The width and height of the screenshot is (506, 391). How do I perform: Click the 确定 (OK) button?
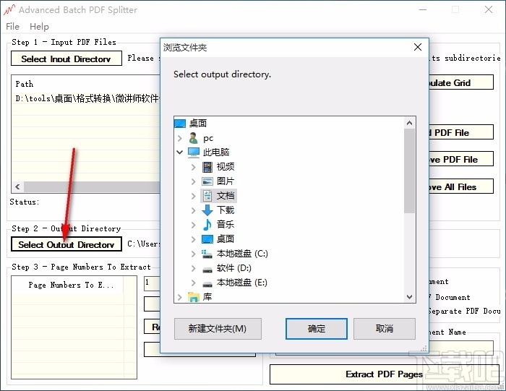pos(317,329)
